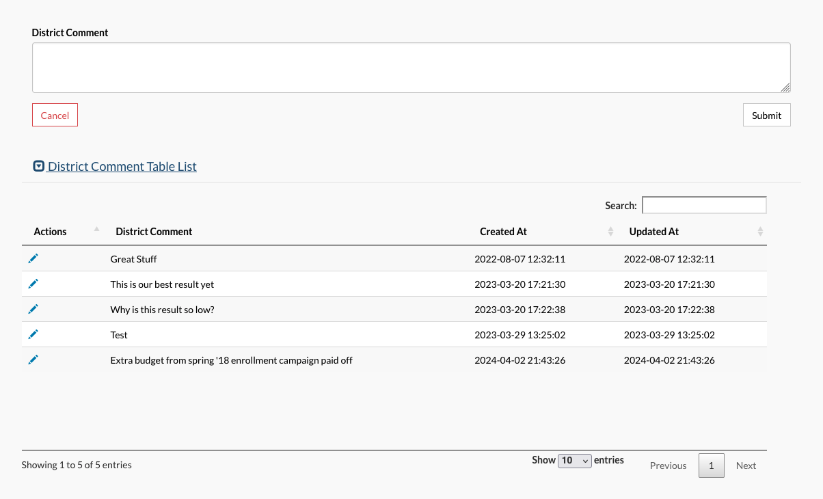Edit the "This is our best result yet" comment
Screen dimensions: 823x499
click(33, 283)
